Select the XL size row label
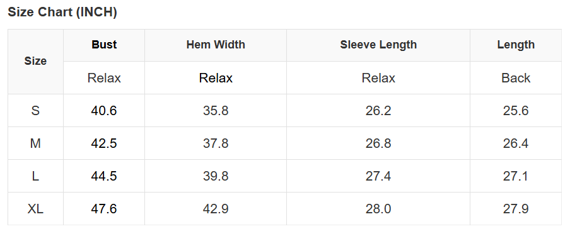570x246 pixels. [35, 209]
